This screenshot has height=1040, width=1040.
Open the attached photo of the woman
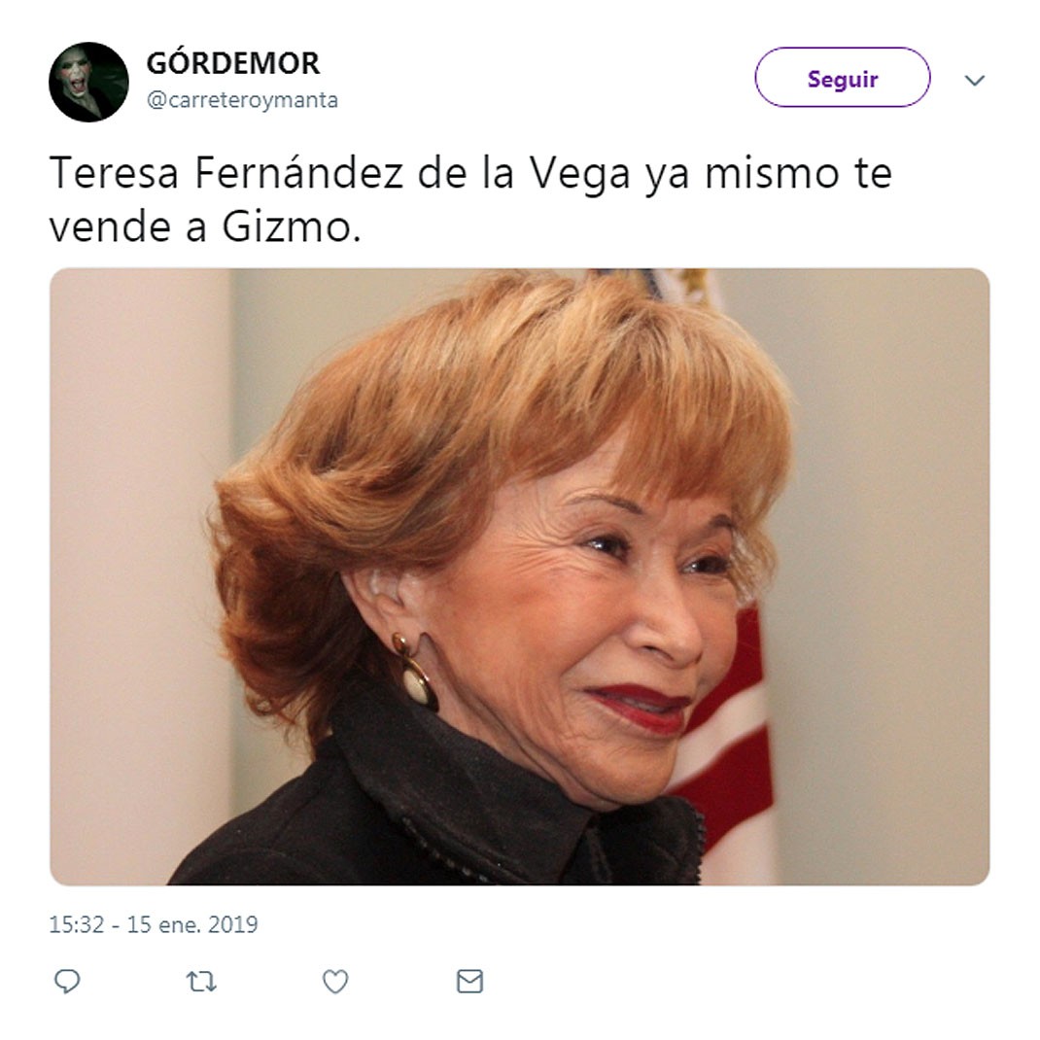pyautogui.click(x=519, y=576)
